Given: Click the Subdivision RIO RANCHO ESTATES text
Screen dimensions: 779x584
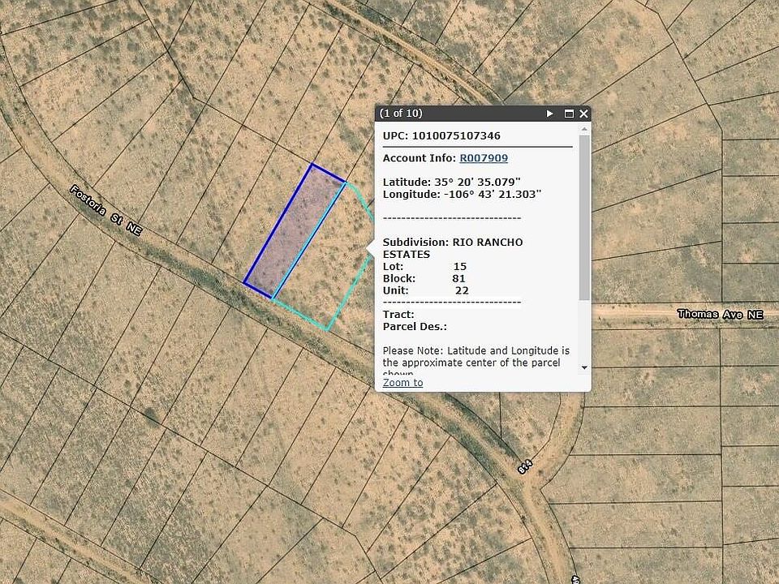Looking at the screenshot, I should click(x=452, y=248).
